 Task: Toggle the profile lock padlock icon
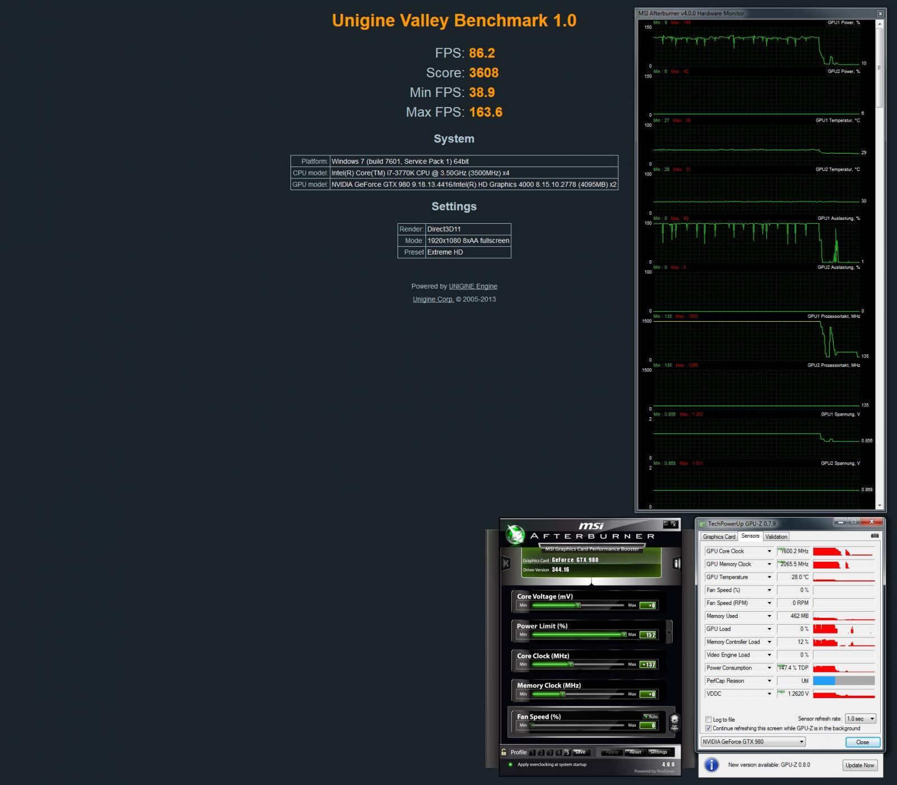coord(504,752)
